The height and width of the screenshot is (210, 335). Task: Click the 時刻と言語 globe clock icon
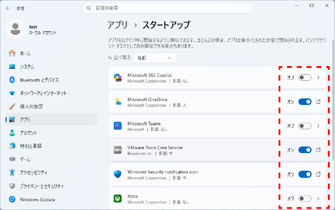[x=12, y=146]
